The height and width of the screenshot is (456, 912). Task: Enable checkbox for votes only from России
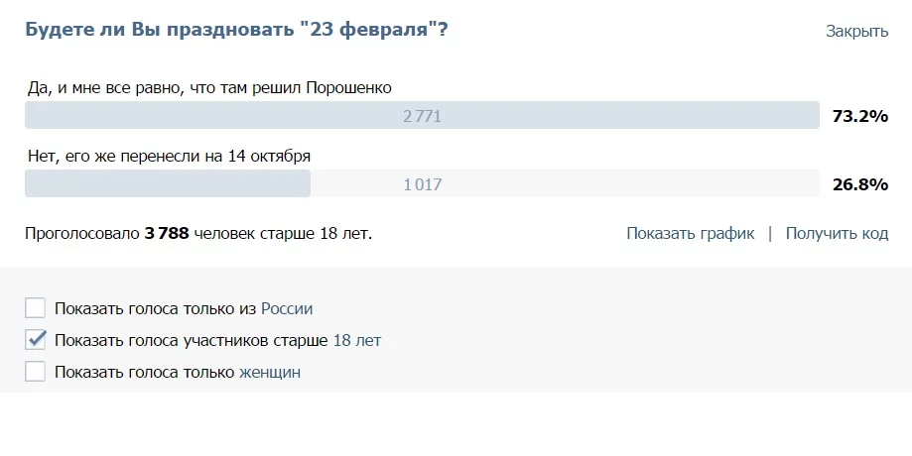coord(36,308)
